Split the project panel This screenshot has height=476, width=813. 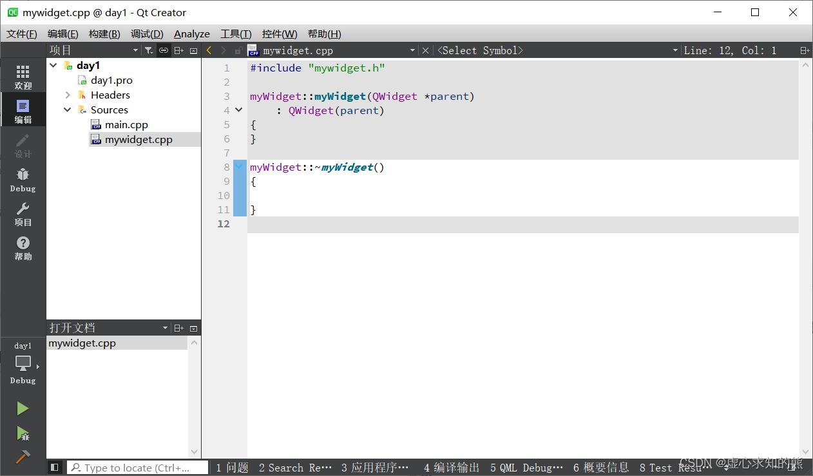[179, 50]
